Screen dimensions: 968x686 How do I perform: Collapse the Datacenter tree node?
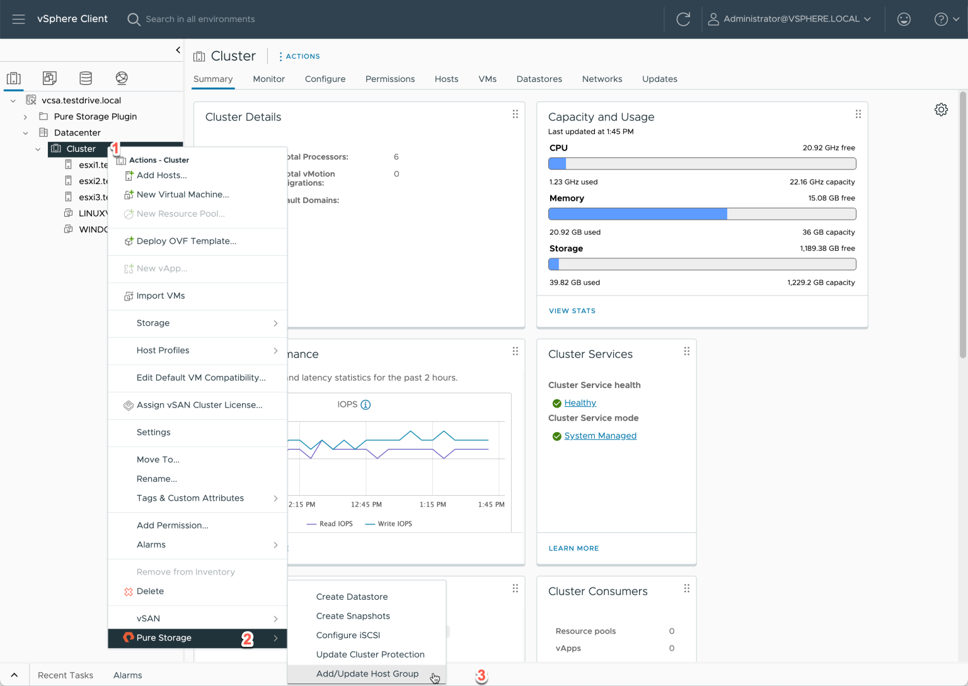25,133
